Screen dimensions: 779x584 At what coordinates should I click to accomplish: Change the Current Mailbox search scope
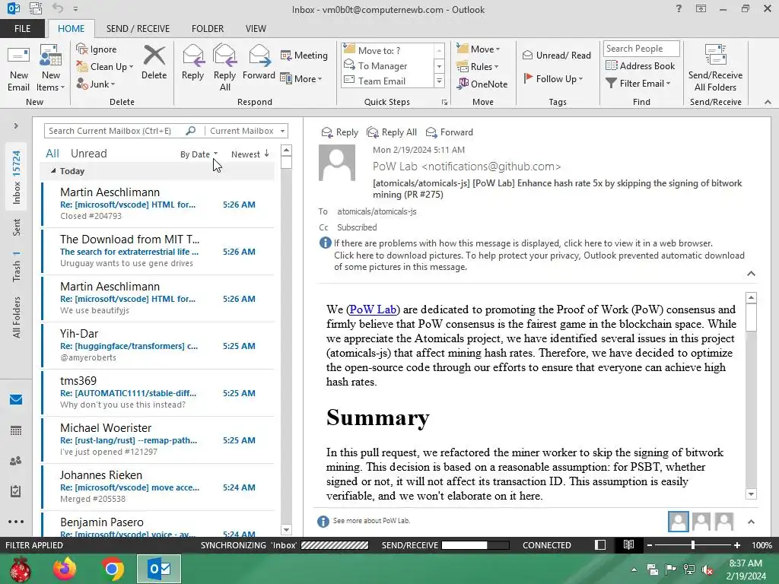[247, 131]
